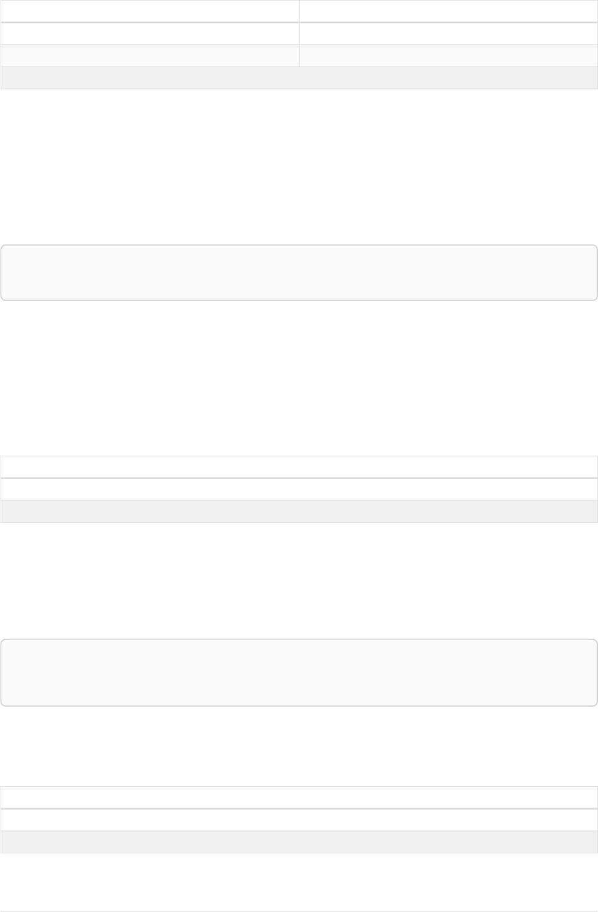The width and height of the screenshot is (598, 912).
Task: Click blank area between top table and first code block
Action: click(299, 166)
